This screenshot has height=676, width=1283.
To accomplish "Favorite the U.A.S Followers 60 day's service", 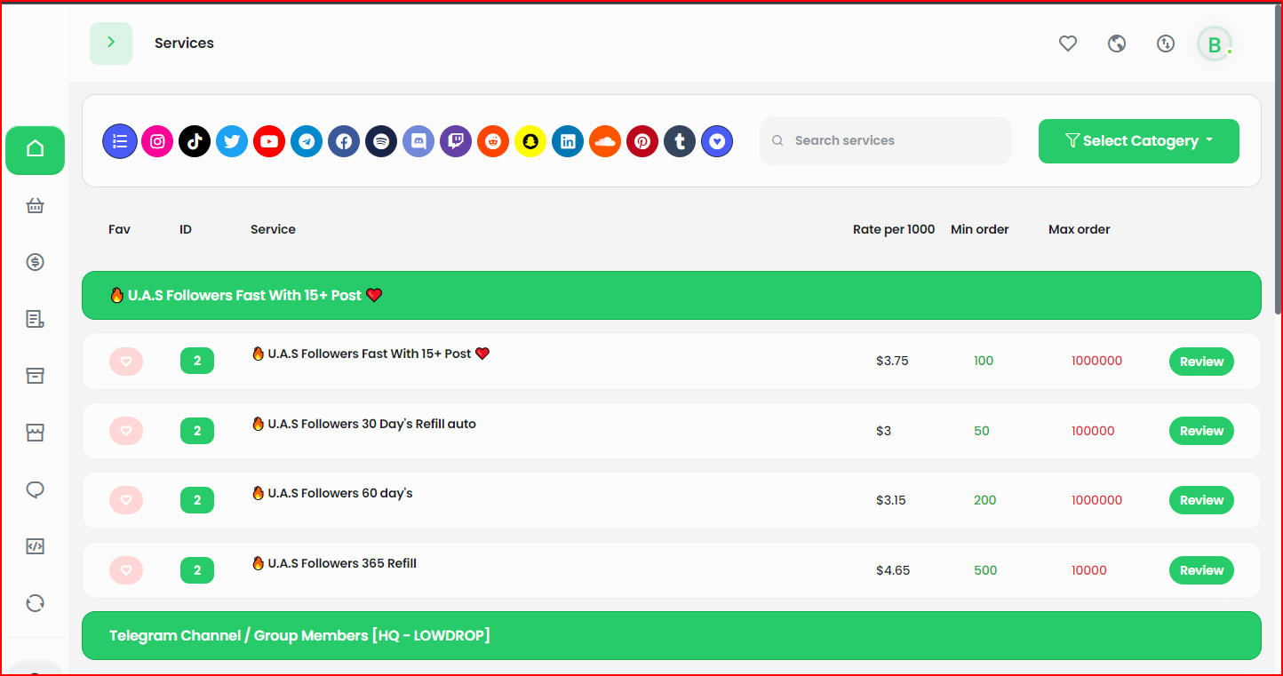I will 126,500.
